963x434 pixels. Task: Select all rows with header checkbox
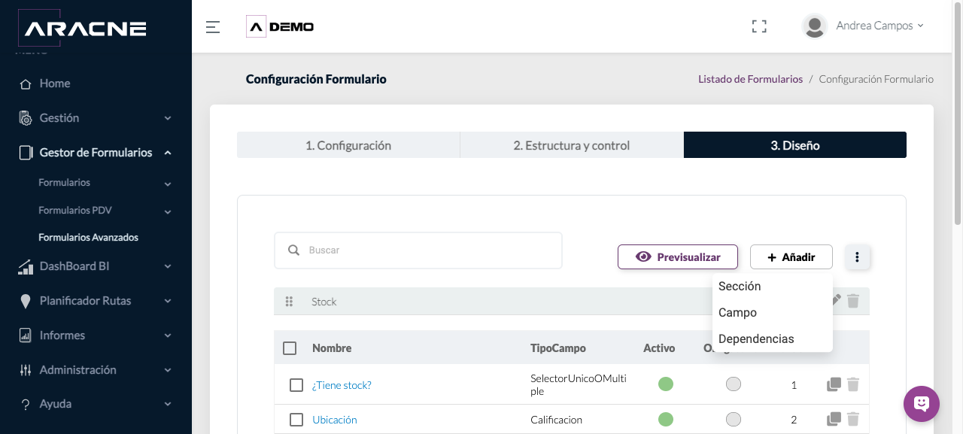tap(290, 348)
